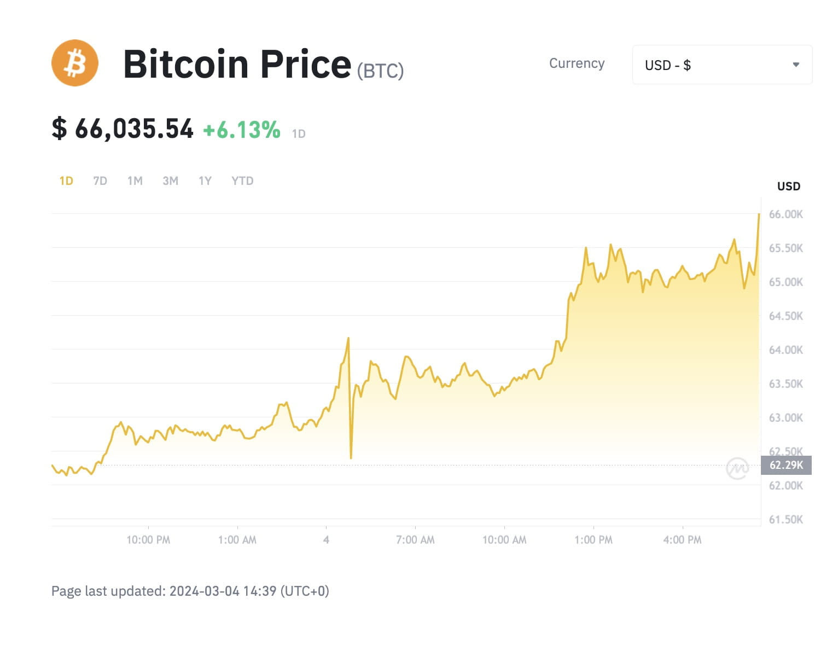The width and height of the screenshot is (838, 651).
Task: Select the 1D time range tab
Action: [66, 181]
